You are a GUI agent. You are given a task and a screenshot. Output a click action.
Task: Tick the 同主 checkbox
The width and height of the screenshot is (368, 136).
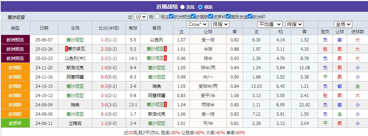[157, 17]
